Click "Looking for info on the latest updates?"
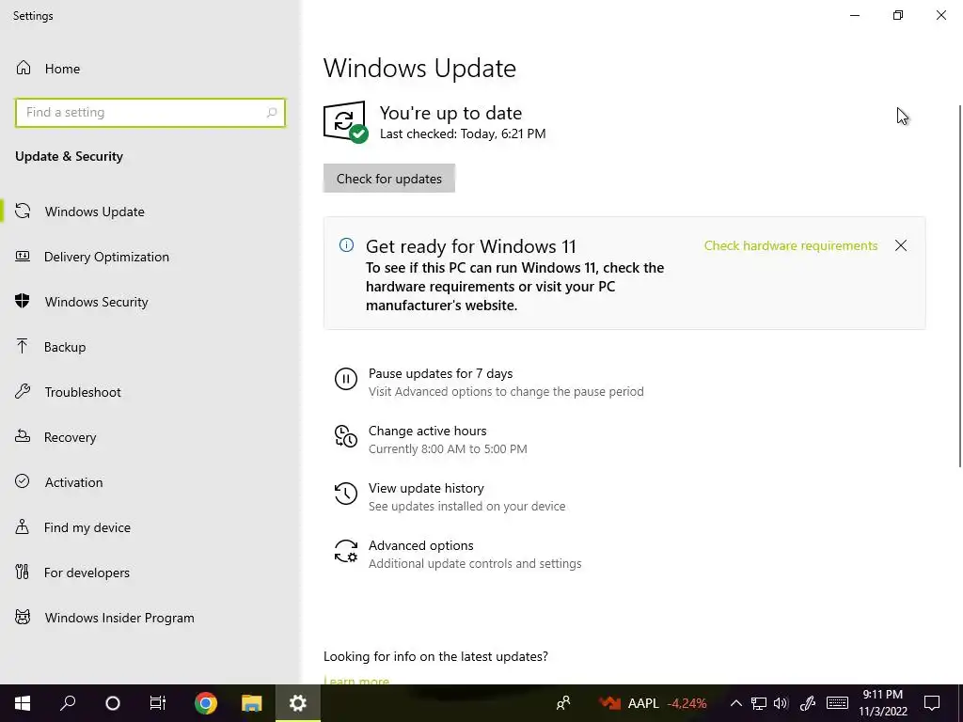The width and height of the screenshot is (963, 722). 435,656
